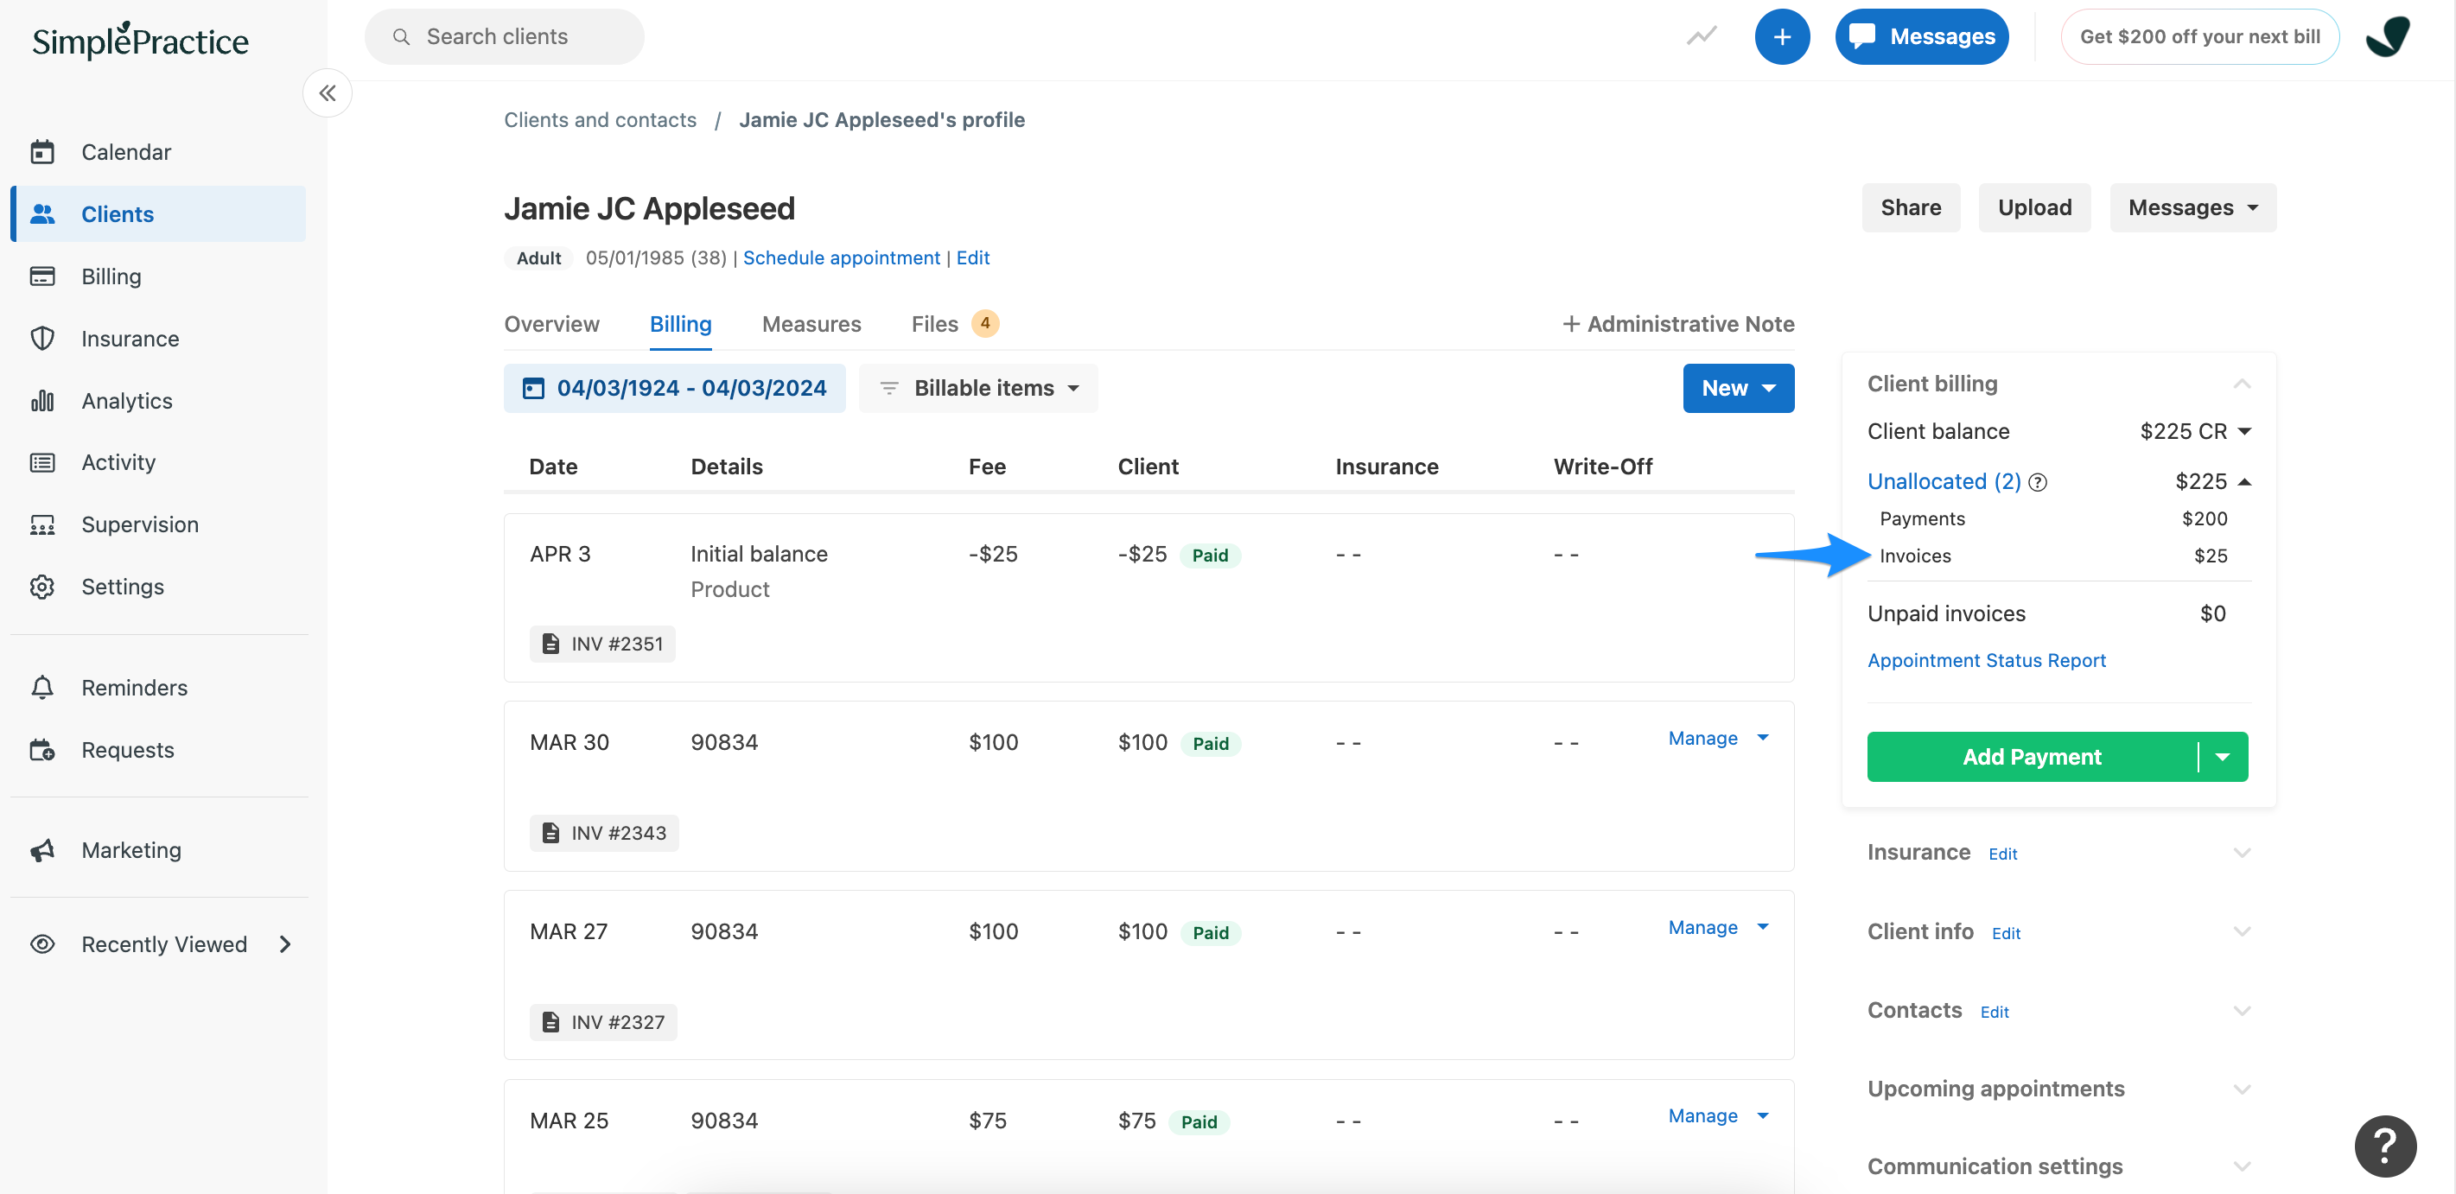Open invoice INV #2351
This screenshot has height=1194, width=2456.
(601, 643)
